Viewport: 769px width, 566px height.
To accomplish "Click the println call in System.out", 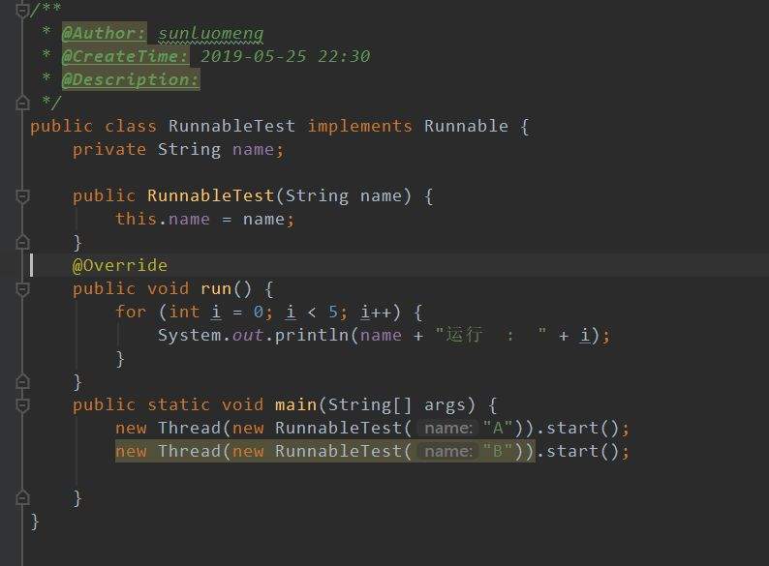I will click(311, 335).
